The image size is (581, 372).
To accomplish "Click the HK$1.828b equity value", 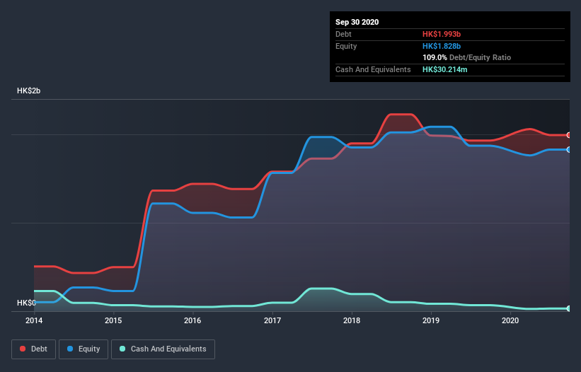I will [442, 46].
